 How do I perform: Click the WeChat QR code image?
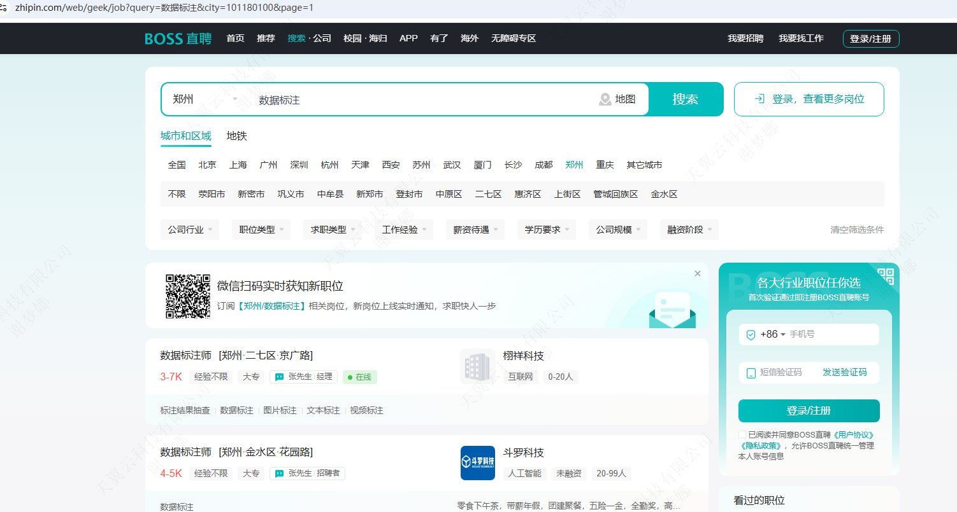point(188,296)
